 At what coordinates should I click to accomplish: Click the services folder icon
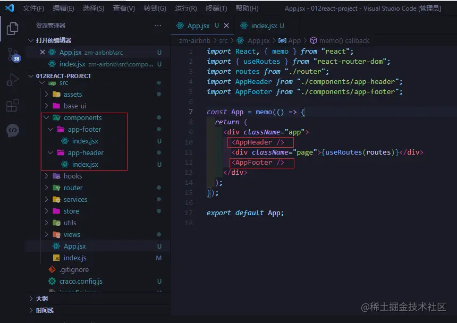pos(56,199)
